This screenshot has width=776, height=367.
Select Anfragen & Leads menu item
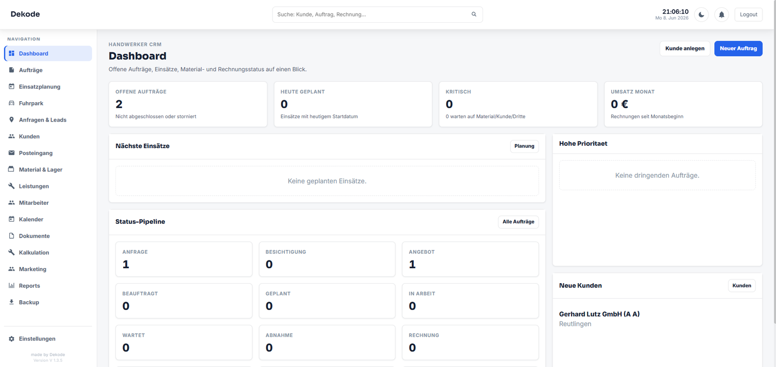click(48, 120)
